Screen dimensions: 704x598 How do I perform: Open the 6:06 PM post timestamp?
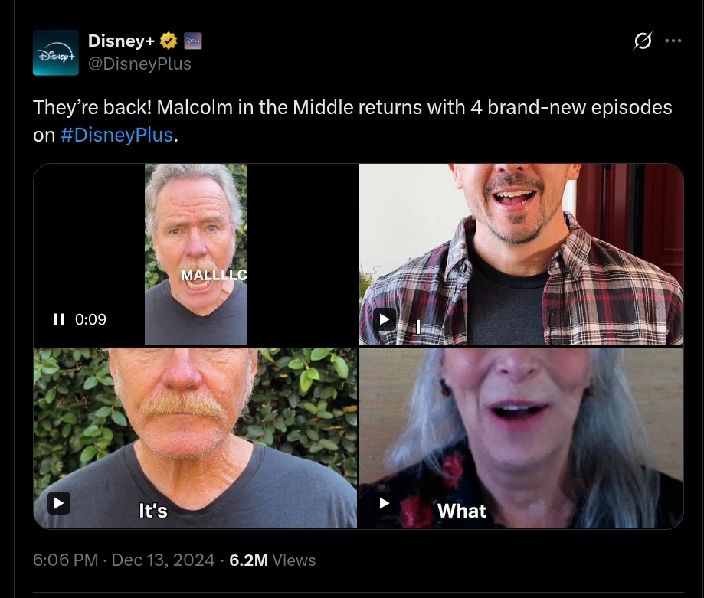tap(66, 560)
